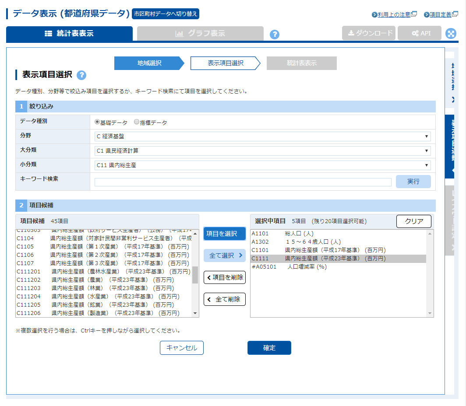Image resolution: width=466 pixels, height=406 pixels.
Task: Click the help question mark next to グラフ表示 tab
Action: [275, 35]
